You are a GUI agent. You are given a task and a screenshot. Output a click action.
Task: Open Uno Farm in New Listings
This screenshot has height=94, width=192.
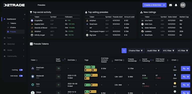coord(148,21)
